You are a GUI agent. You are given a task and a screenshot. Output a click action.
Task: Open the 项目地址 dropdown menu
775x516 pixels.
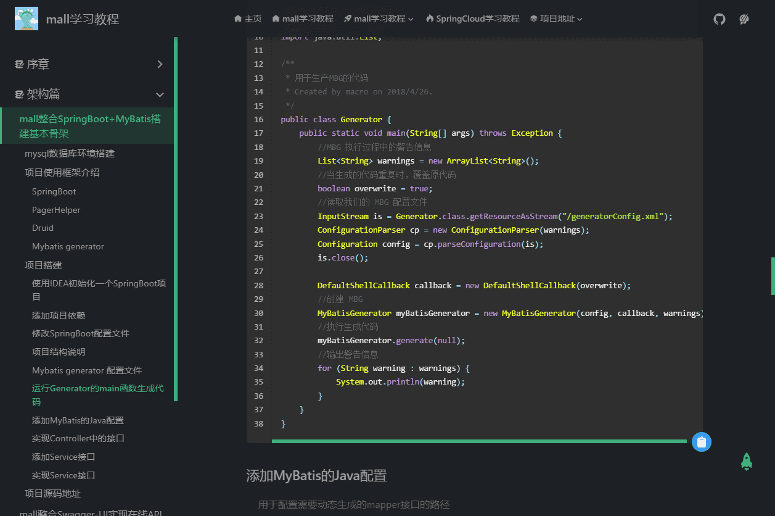(556, 19)
